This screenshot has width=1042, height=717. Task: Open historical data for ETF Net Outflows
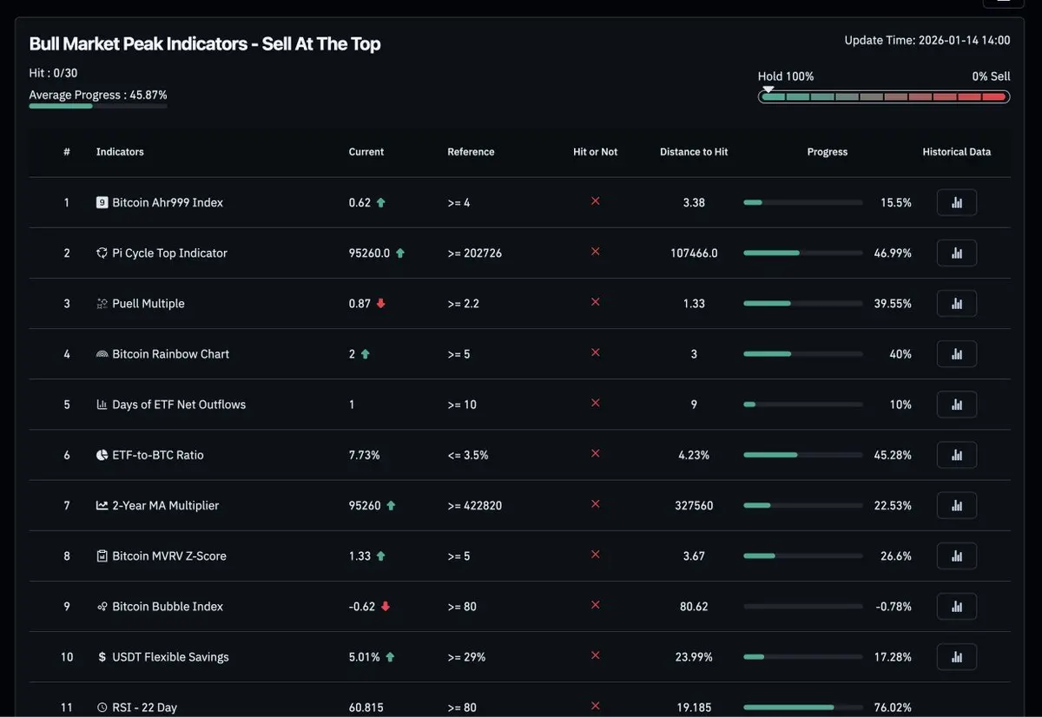pos(956,404)
